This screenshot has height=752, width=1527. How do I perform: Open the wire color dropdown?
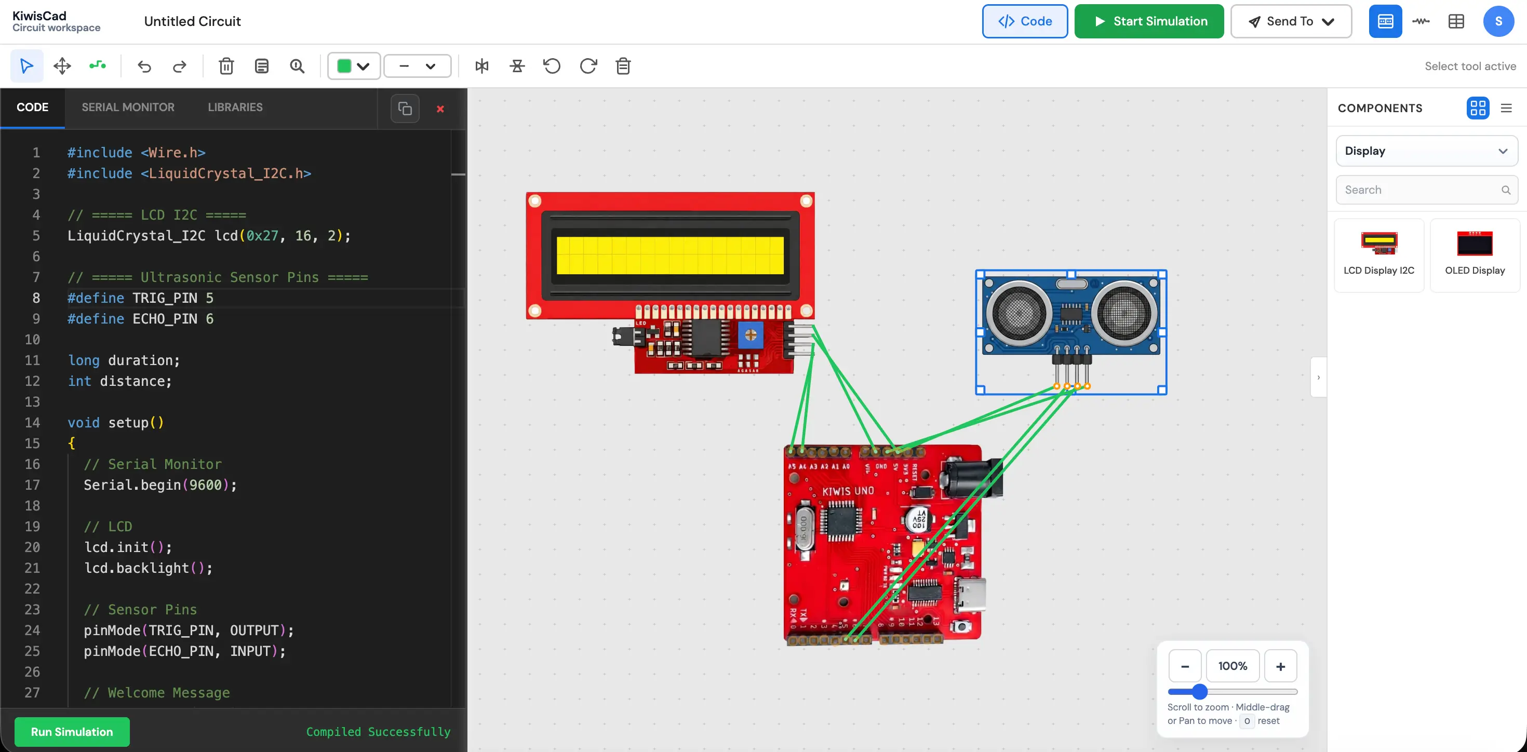353,66
